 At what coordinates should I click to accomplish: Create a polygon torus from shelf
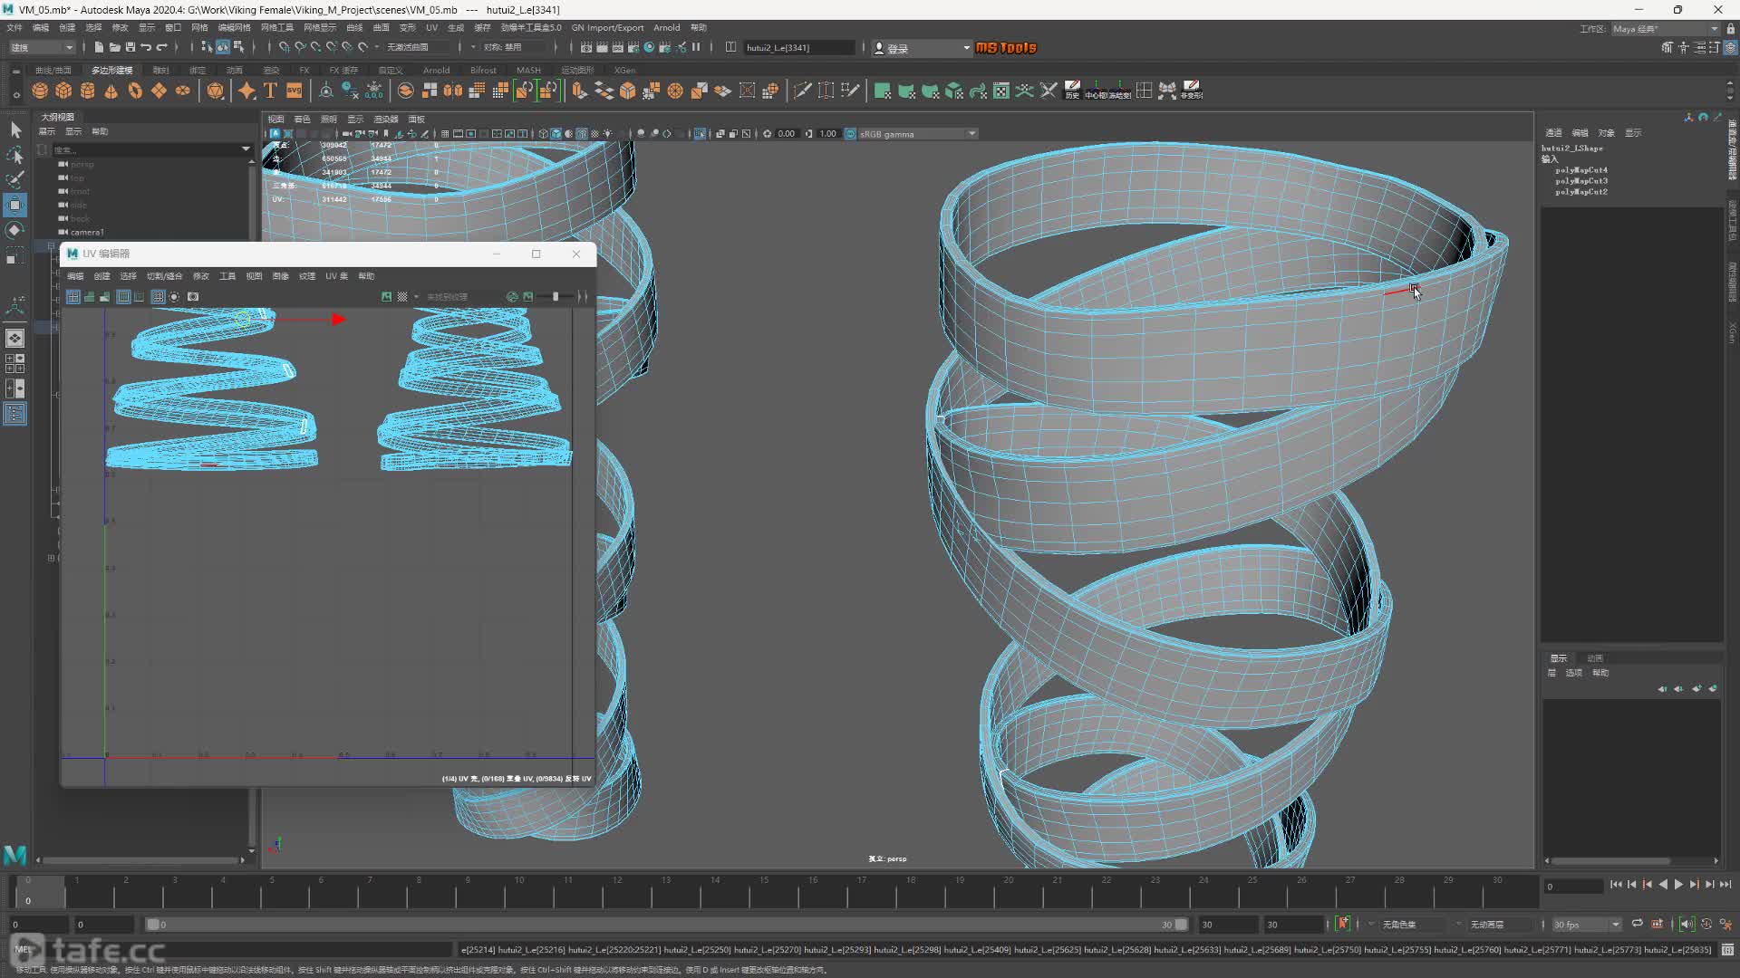(135, 91)
